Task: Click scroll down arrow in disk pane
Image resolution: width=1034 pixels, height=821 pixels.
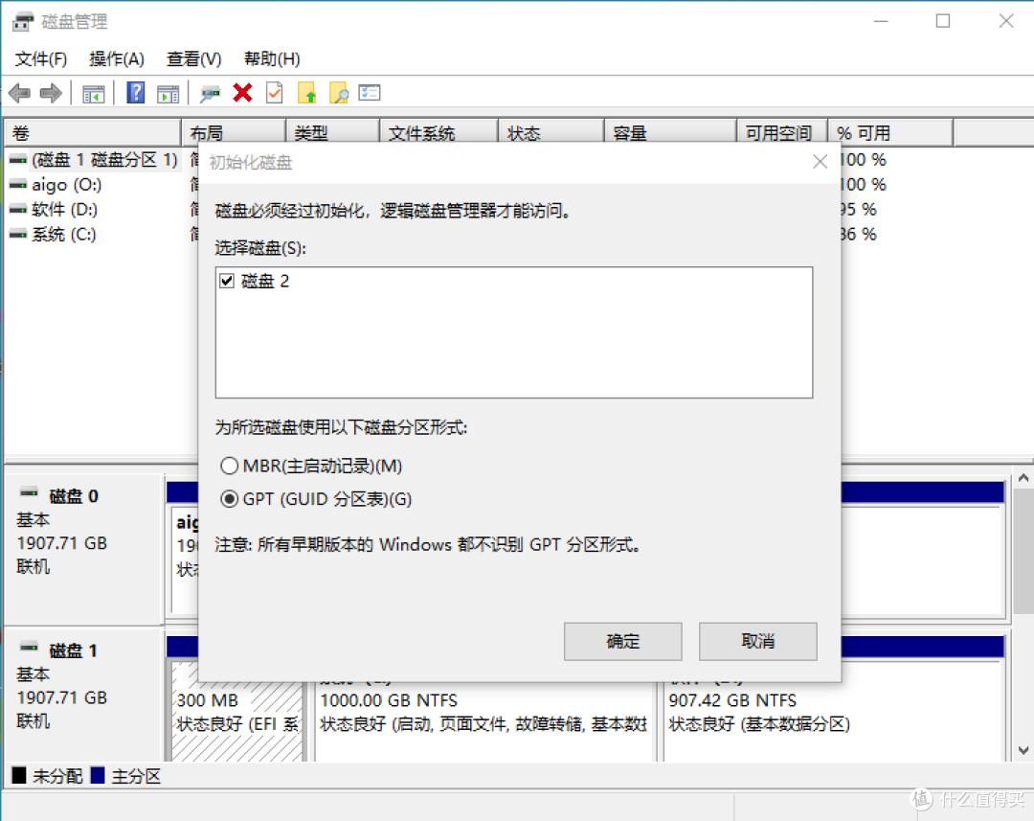Action: (x=1023, y=750)
